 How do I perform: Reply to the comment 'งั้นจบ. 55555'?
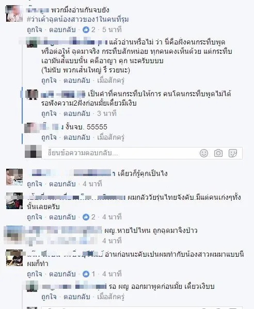(77, 137)
